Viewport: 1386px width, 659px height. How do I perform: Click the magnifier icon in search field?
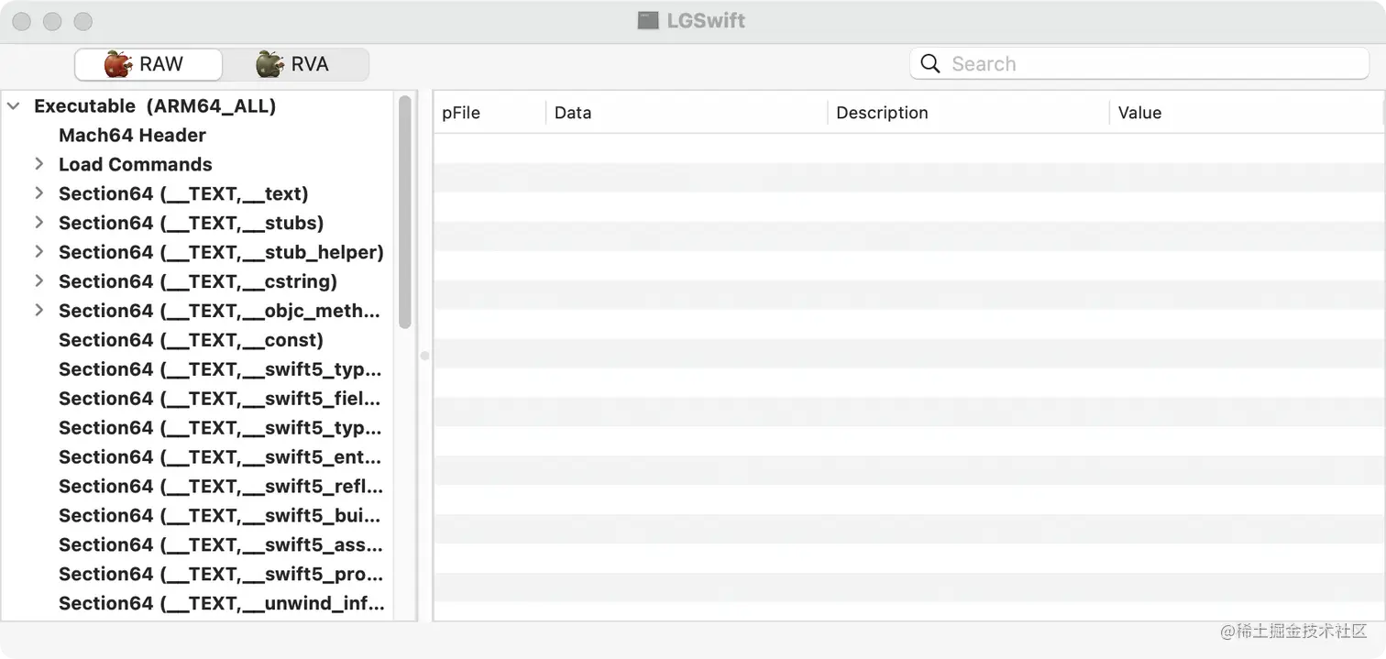[x=929, y=64]
